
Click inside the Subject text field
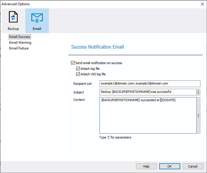point(148,92)
